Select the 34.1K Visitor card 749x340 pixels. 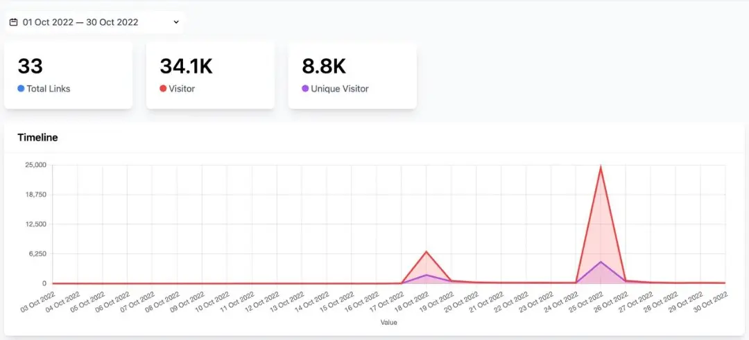[x=210, y=75]
